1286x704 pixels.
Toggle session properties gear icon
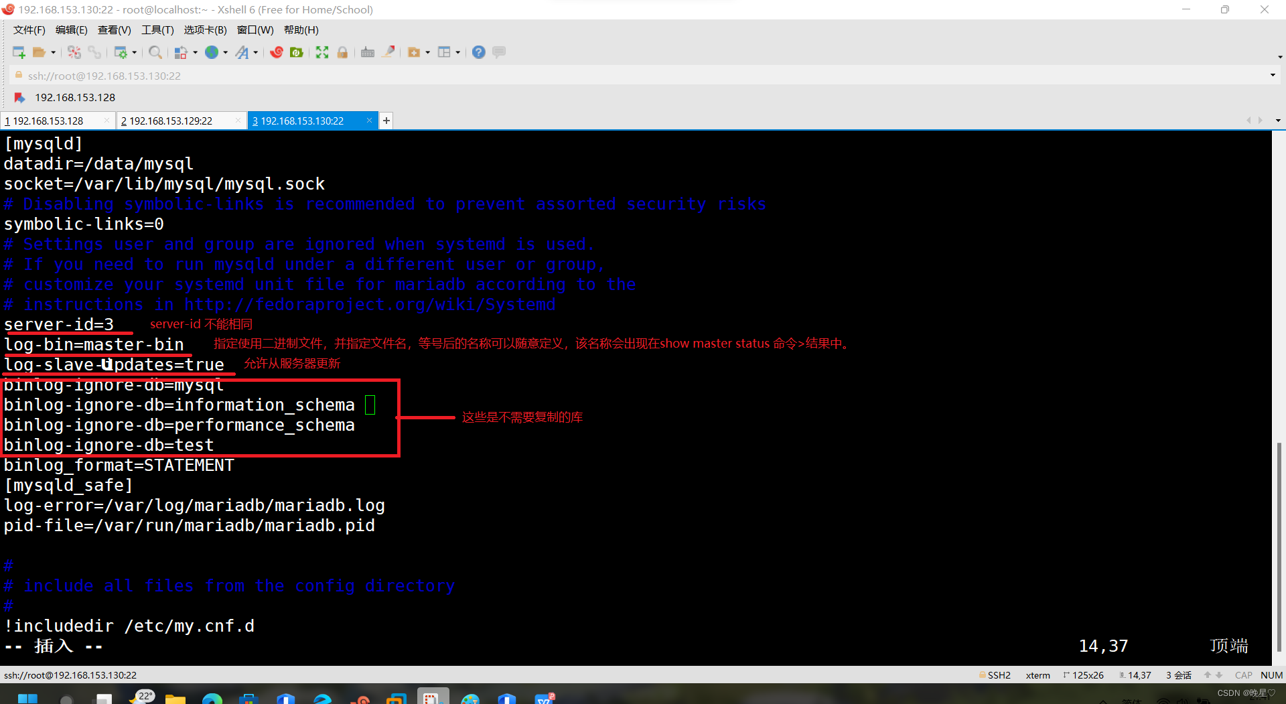click(x=121, y=52)
